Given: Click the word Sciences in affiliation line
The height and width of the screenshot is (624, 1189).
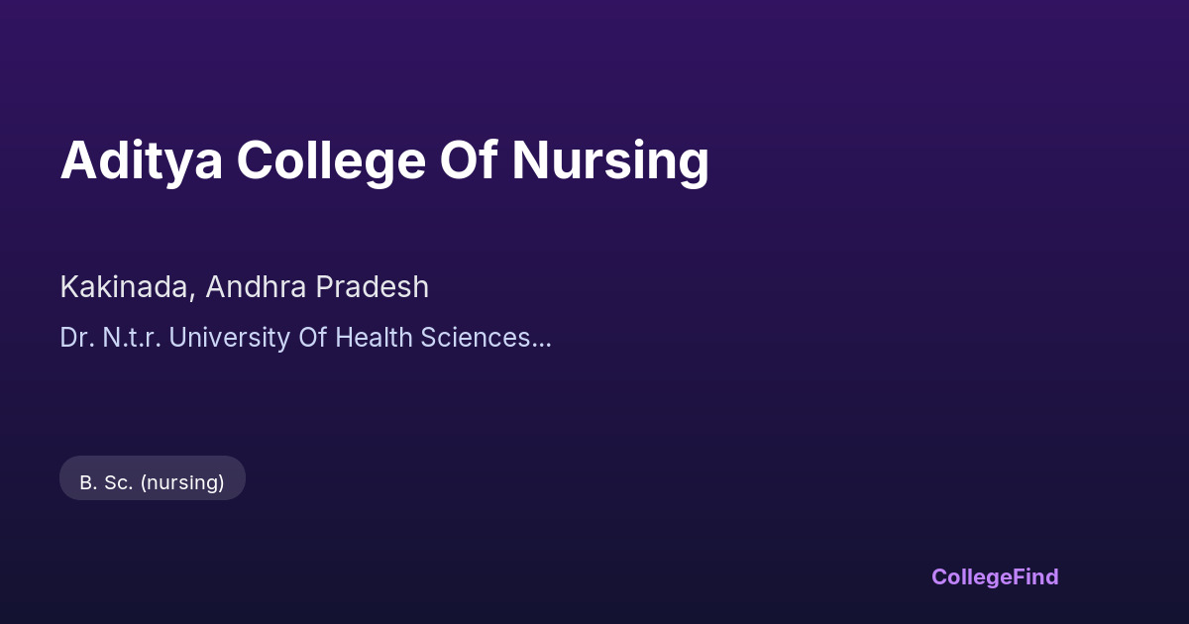Looking at the screenshot, I should (476, 338).
